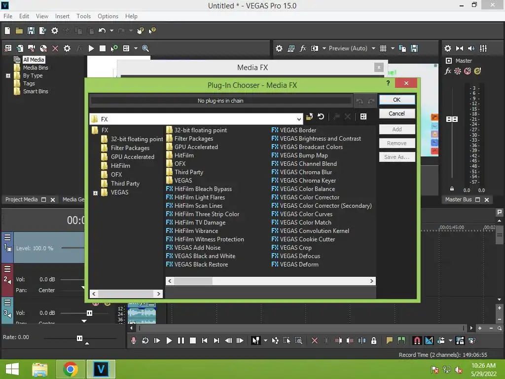Open Video Output FX icon in preview
The image size is (505, 379).
coord(303,48)
